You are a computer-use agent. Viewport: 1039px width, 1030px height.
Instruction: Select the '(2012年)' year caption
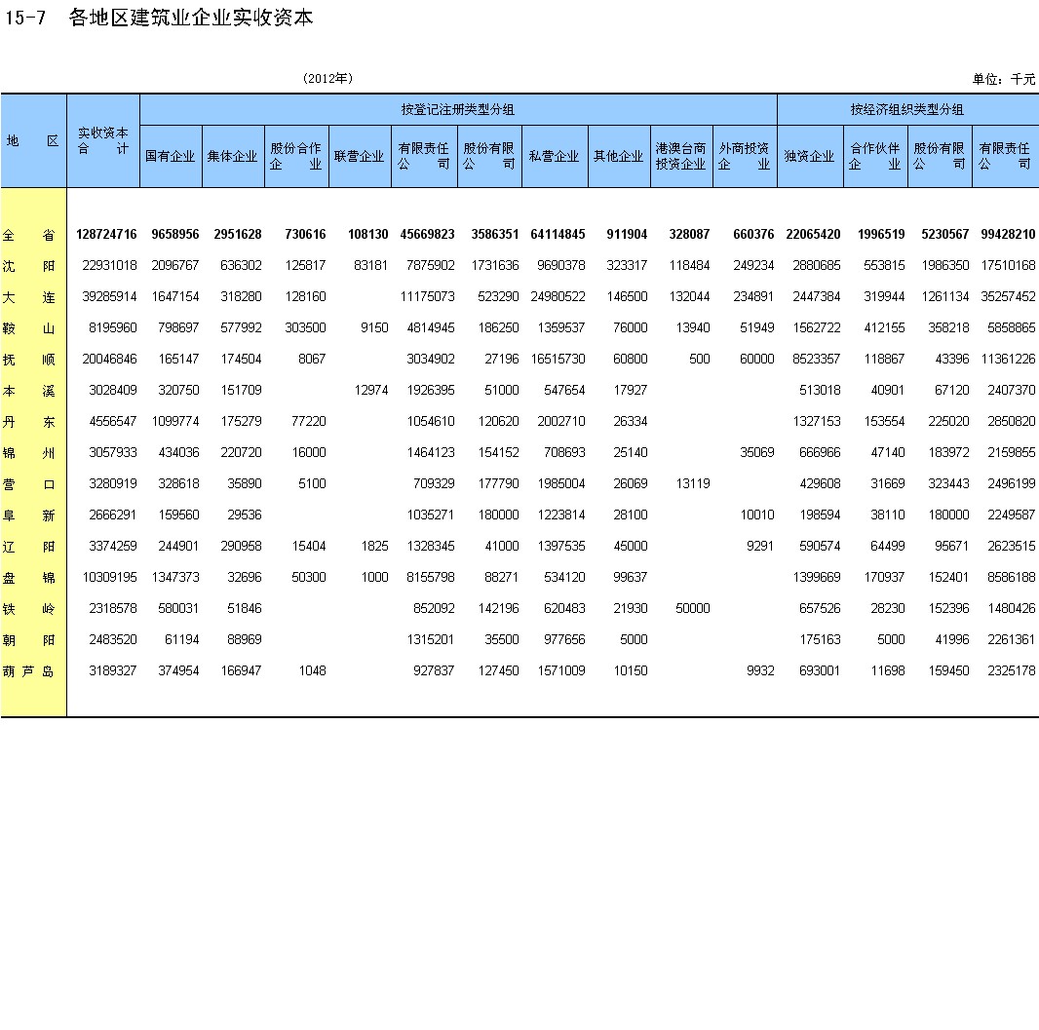coord(328,78)
